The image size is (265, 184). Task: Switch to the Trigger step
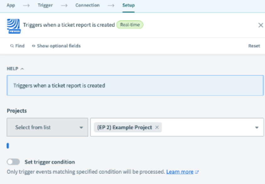click(45, 5)
